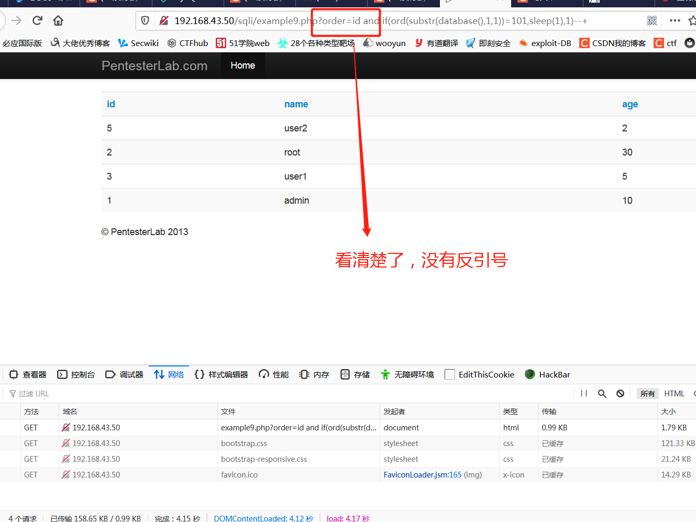The height and width of the screenshot is (522, 696).
Task: Open the tracking protection shield icon
Action: [146, 20]
